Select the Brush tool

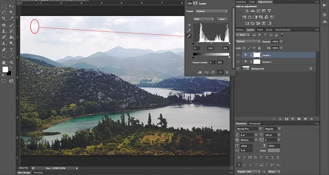click(11, 25)
